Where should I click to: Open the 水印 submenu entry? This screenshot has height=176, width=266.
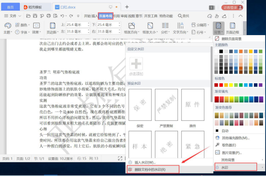point(236,167)
